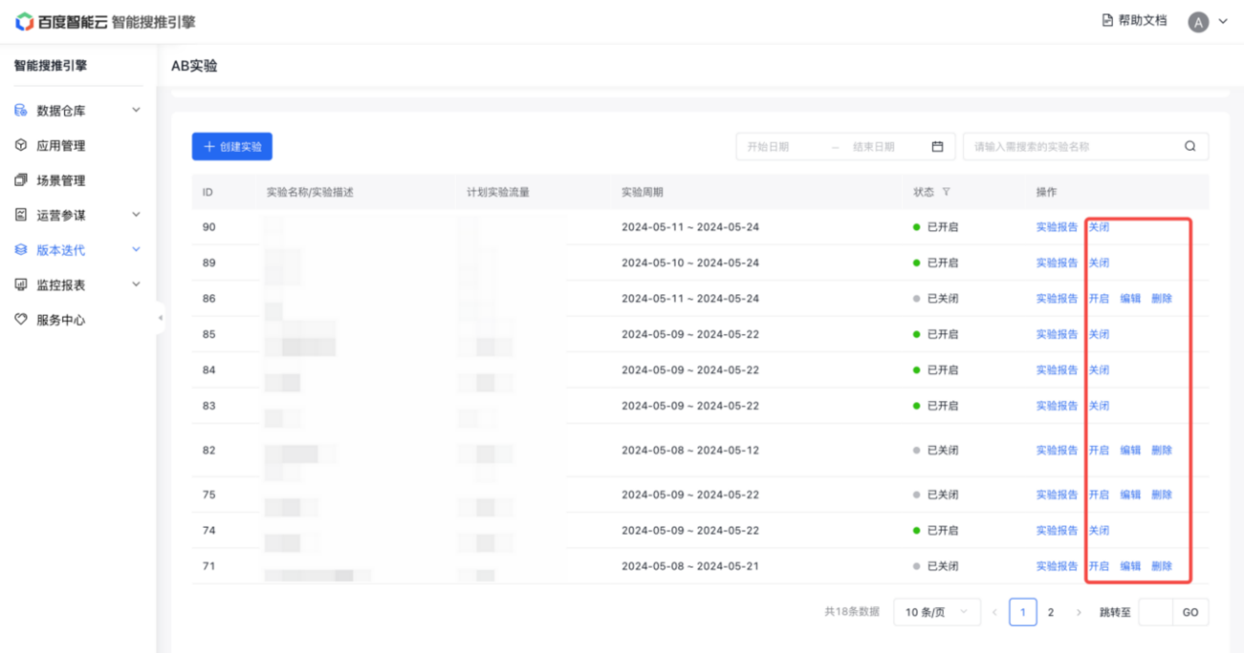Click the 监控报表 sidebar icon
The height and width of the screenshot is (653, 1244).
pyautogui.click(x=20, y=284)
